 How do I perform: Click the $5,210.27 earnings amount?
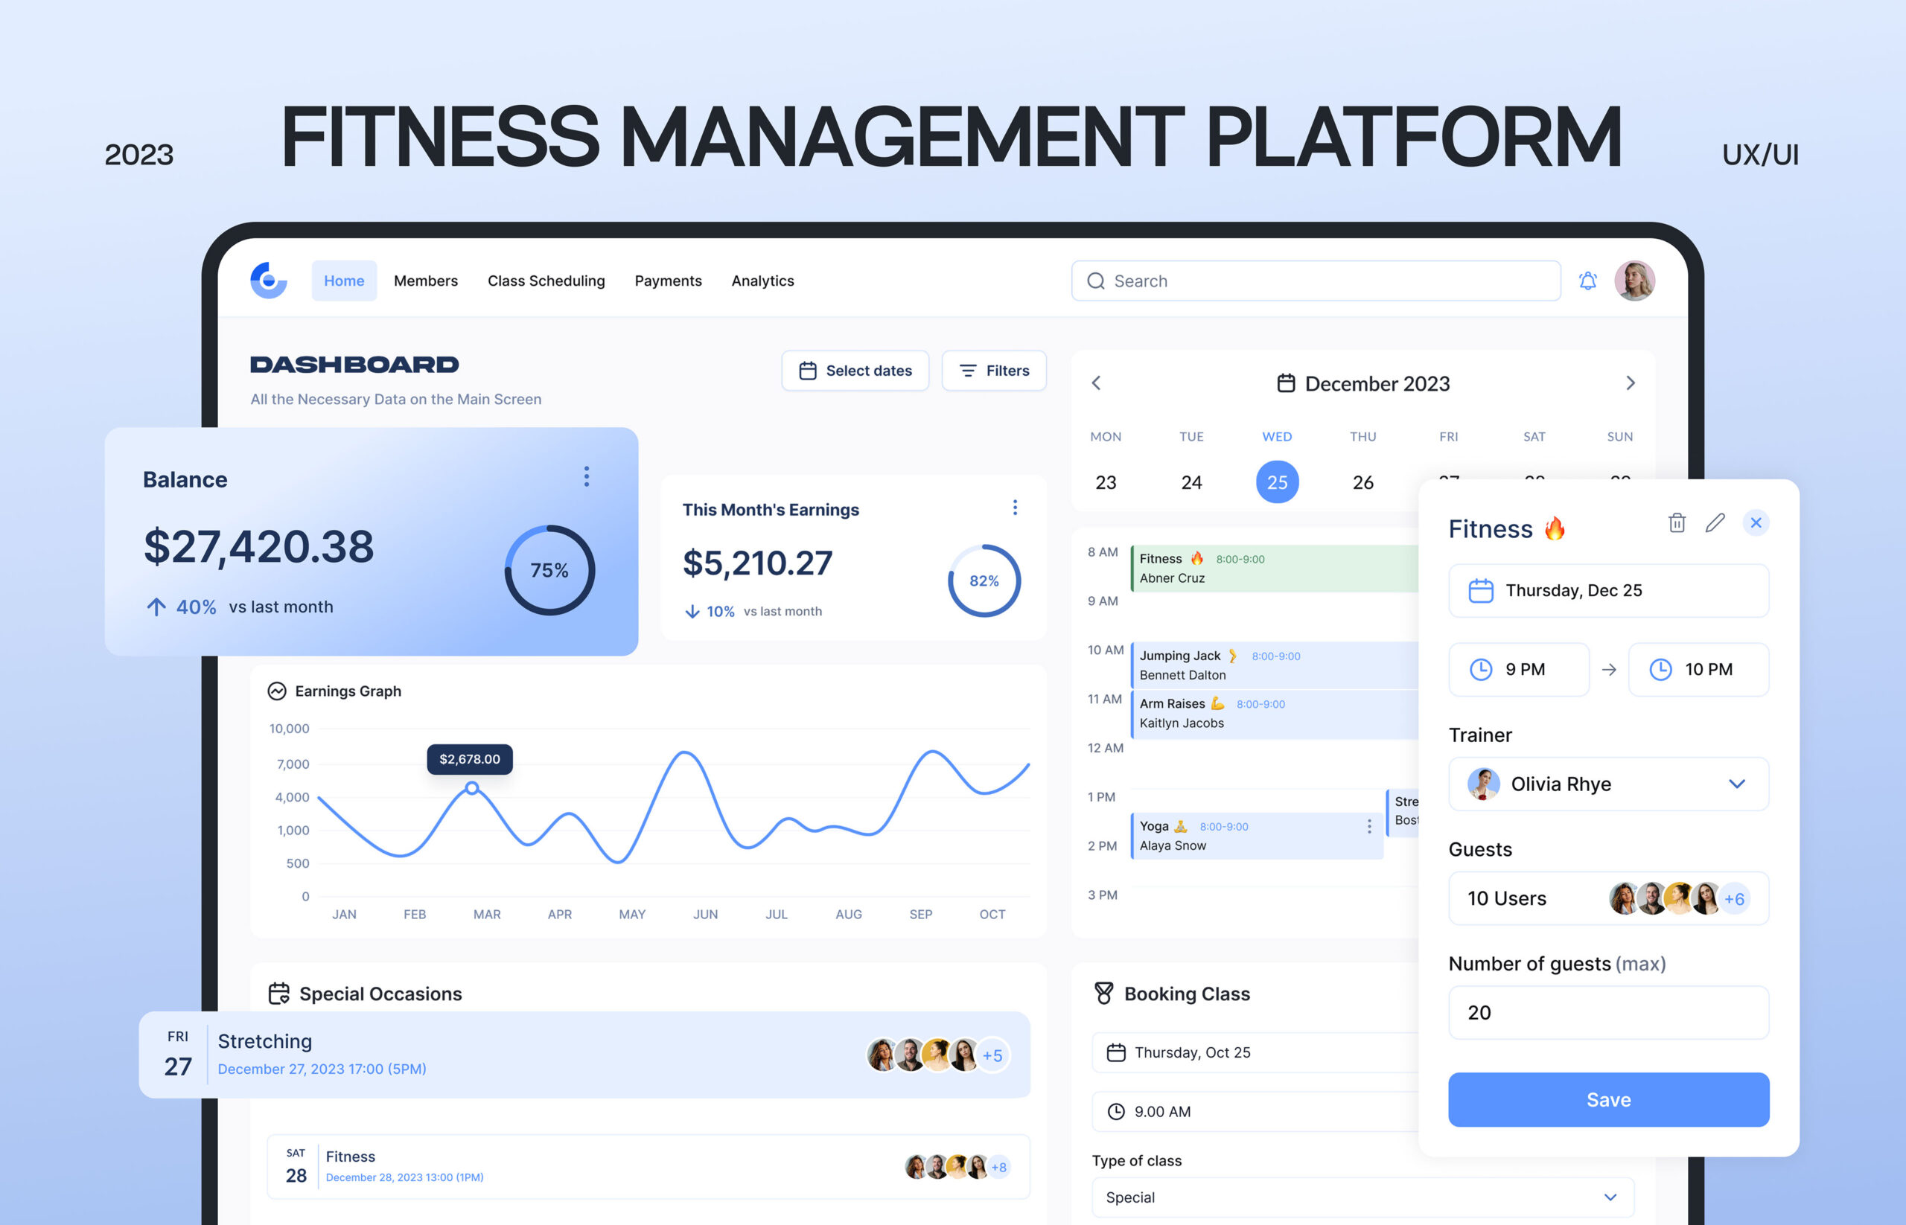coord(758,563)
